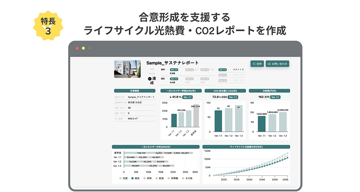Toggle the 換気 legend dot

pyautogui.click(x=133, y=178)
